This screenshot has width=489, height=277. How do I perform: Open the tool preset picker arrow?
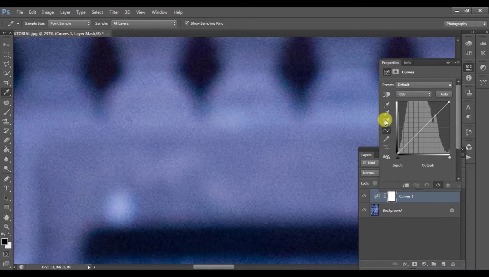click(x=18, y=23)
